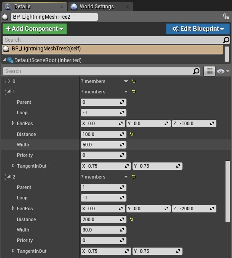The image size is (232, 258).
Task: Click the drag handle for element 1
Action: pos(5,92)
